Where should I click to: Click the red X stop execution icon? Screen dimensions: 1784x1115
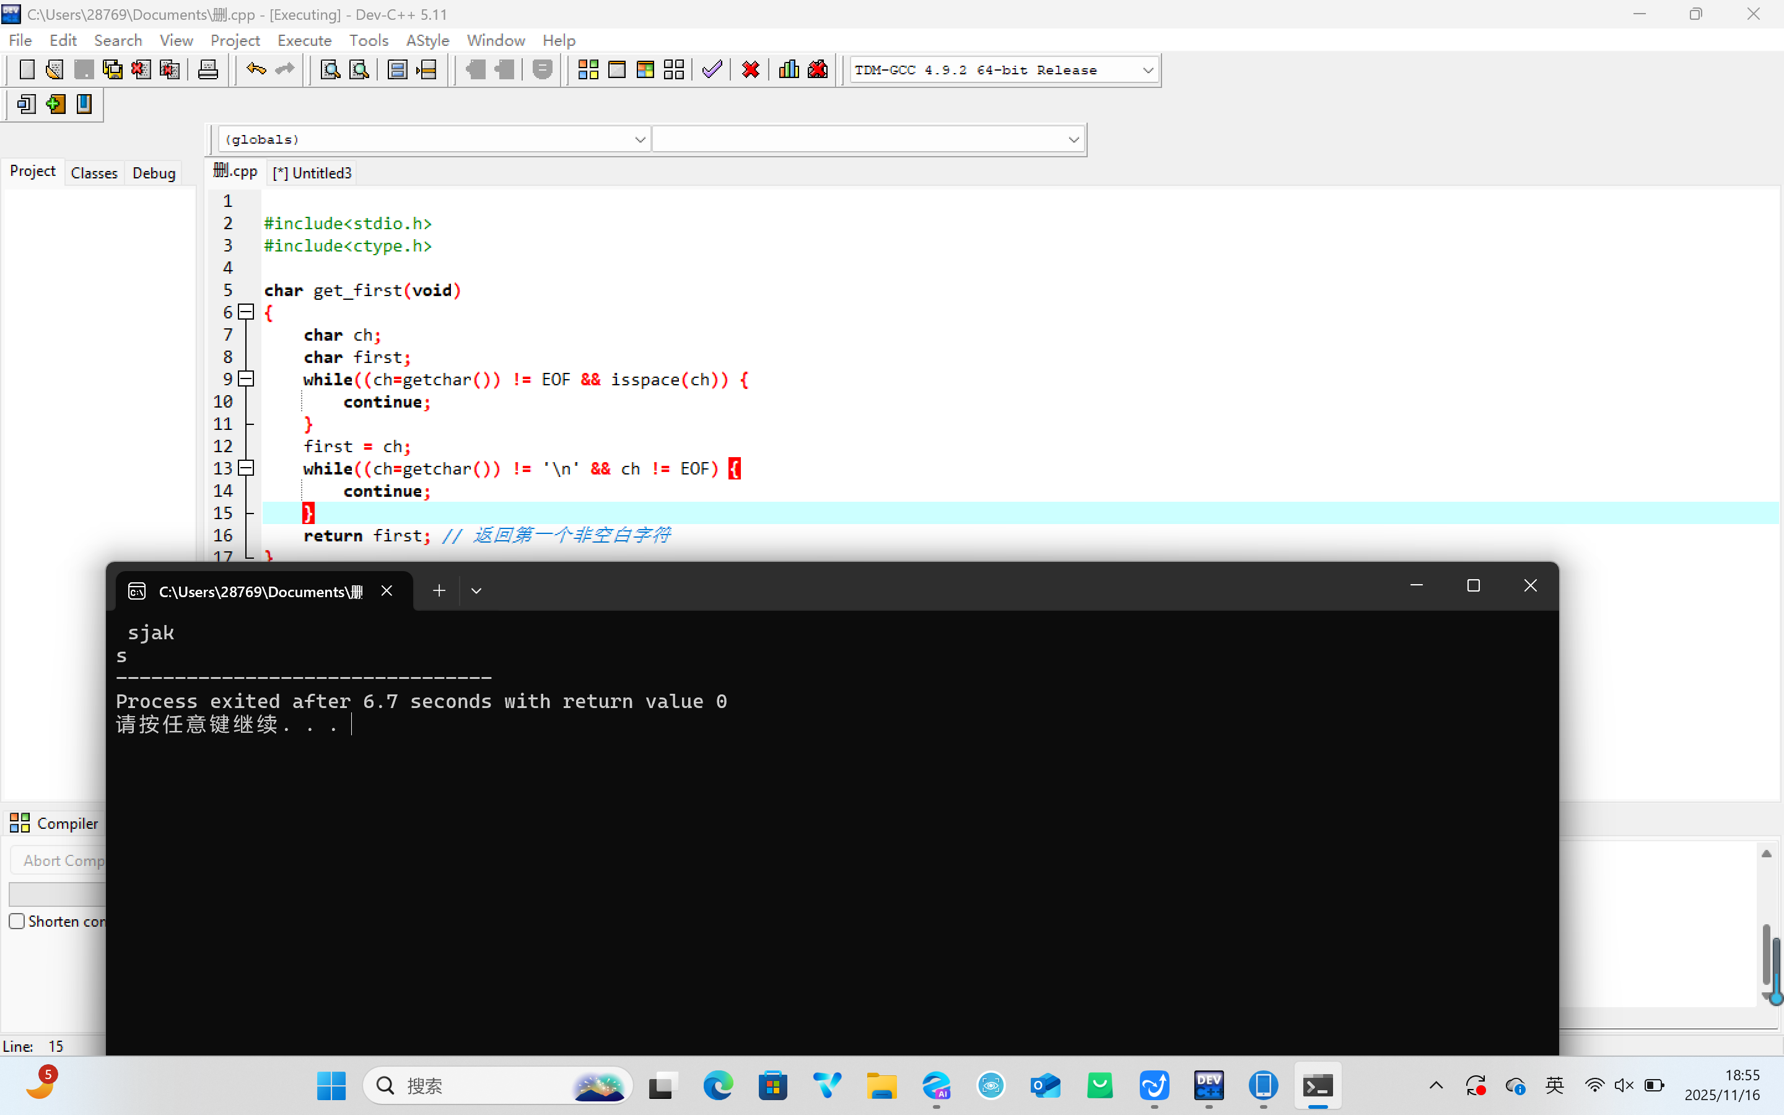pyautogui.click(x=751, y=70)
